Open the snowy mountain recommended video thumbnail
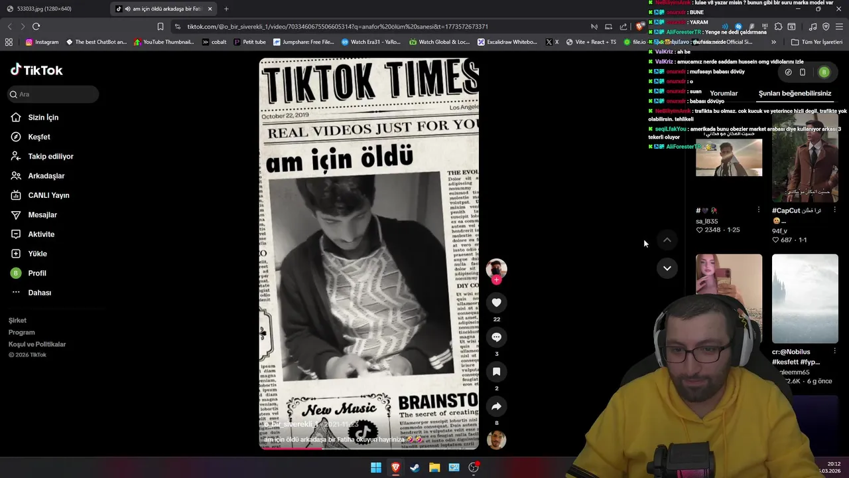Viewport: 849px width, 478px height. tap(805, 299)
